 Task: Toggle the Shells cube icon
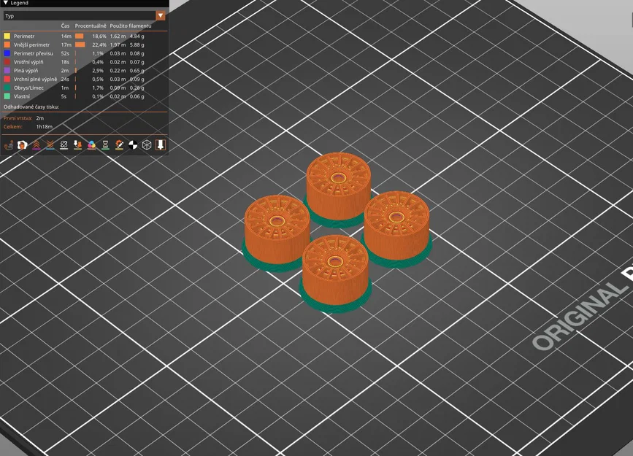click(x=147, y=144)
